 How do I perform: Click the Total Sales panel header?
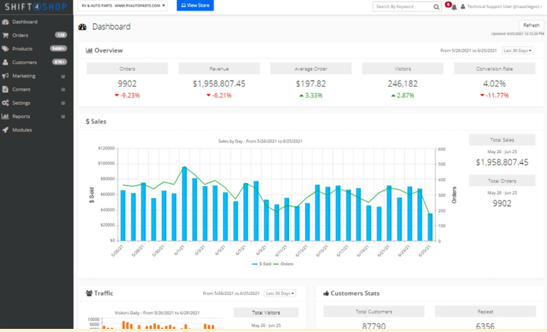tap(502, 140)
